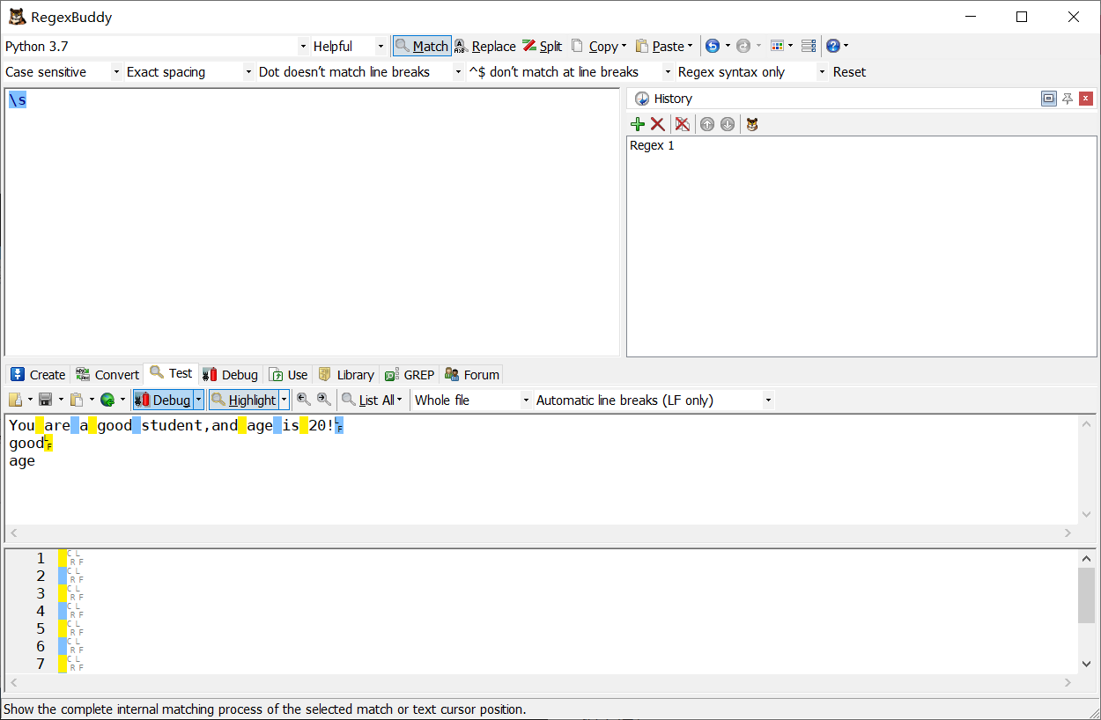The image size is (1101, 720).
Task: Select Regex 1 in the History list
Action: click(652, 146)
